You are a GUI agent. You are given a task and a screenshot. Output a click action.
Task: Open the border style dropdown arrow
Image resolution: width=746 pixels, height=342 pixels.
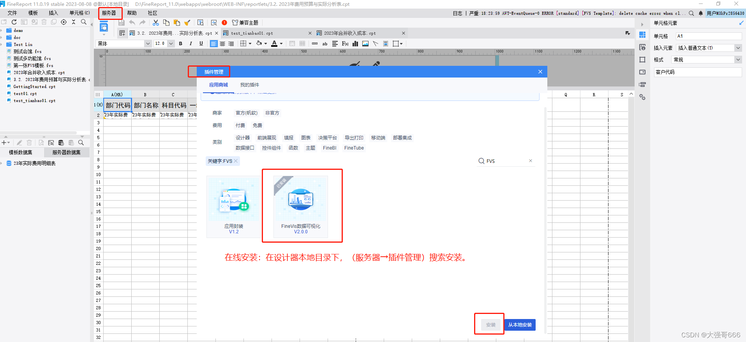[250, 44]
